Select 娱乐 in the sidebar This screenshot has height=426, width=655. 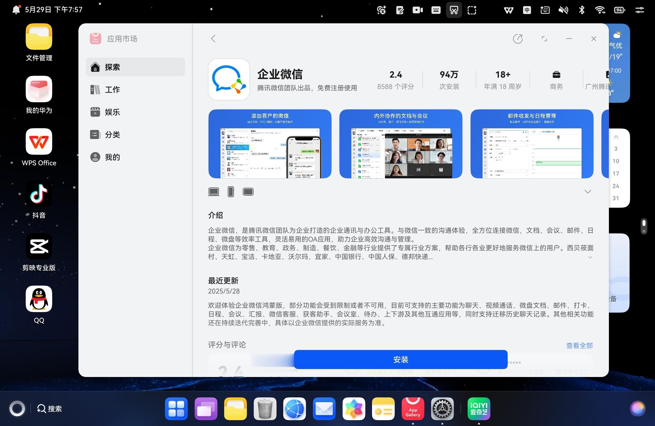tap(135, 112)
